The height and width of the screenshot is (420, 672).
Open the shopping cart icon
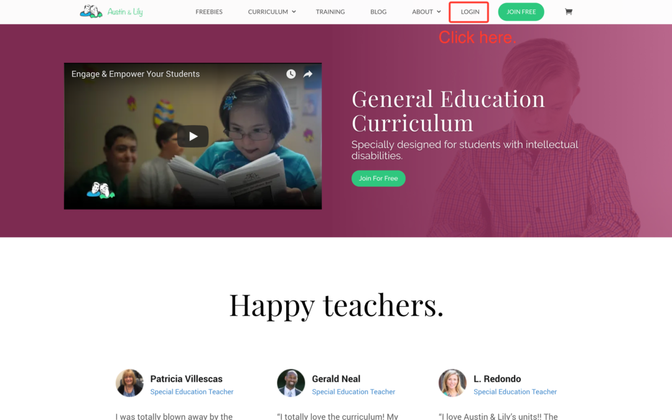click(568, 12)
